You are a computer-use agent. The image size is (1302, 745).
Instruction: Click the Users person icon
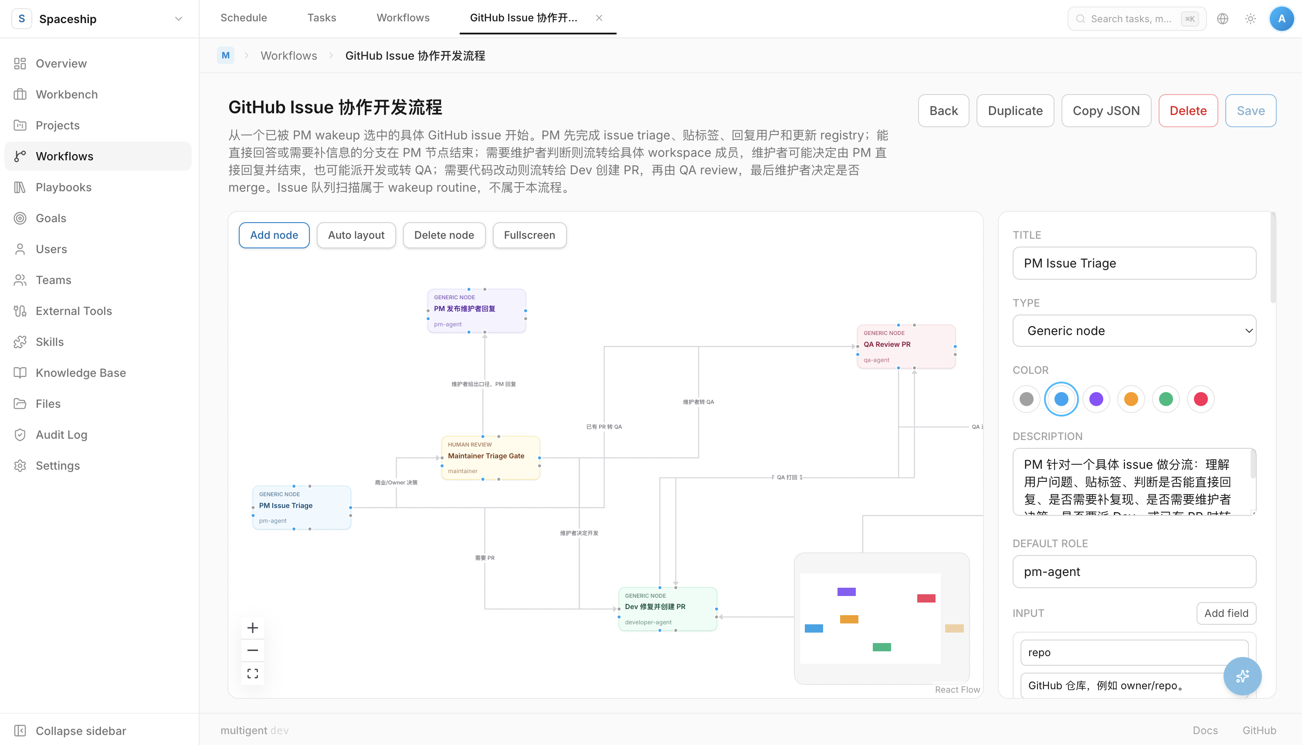coord(20,249)
